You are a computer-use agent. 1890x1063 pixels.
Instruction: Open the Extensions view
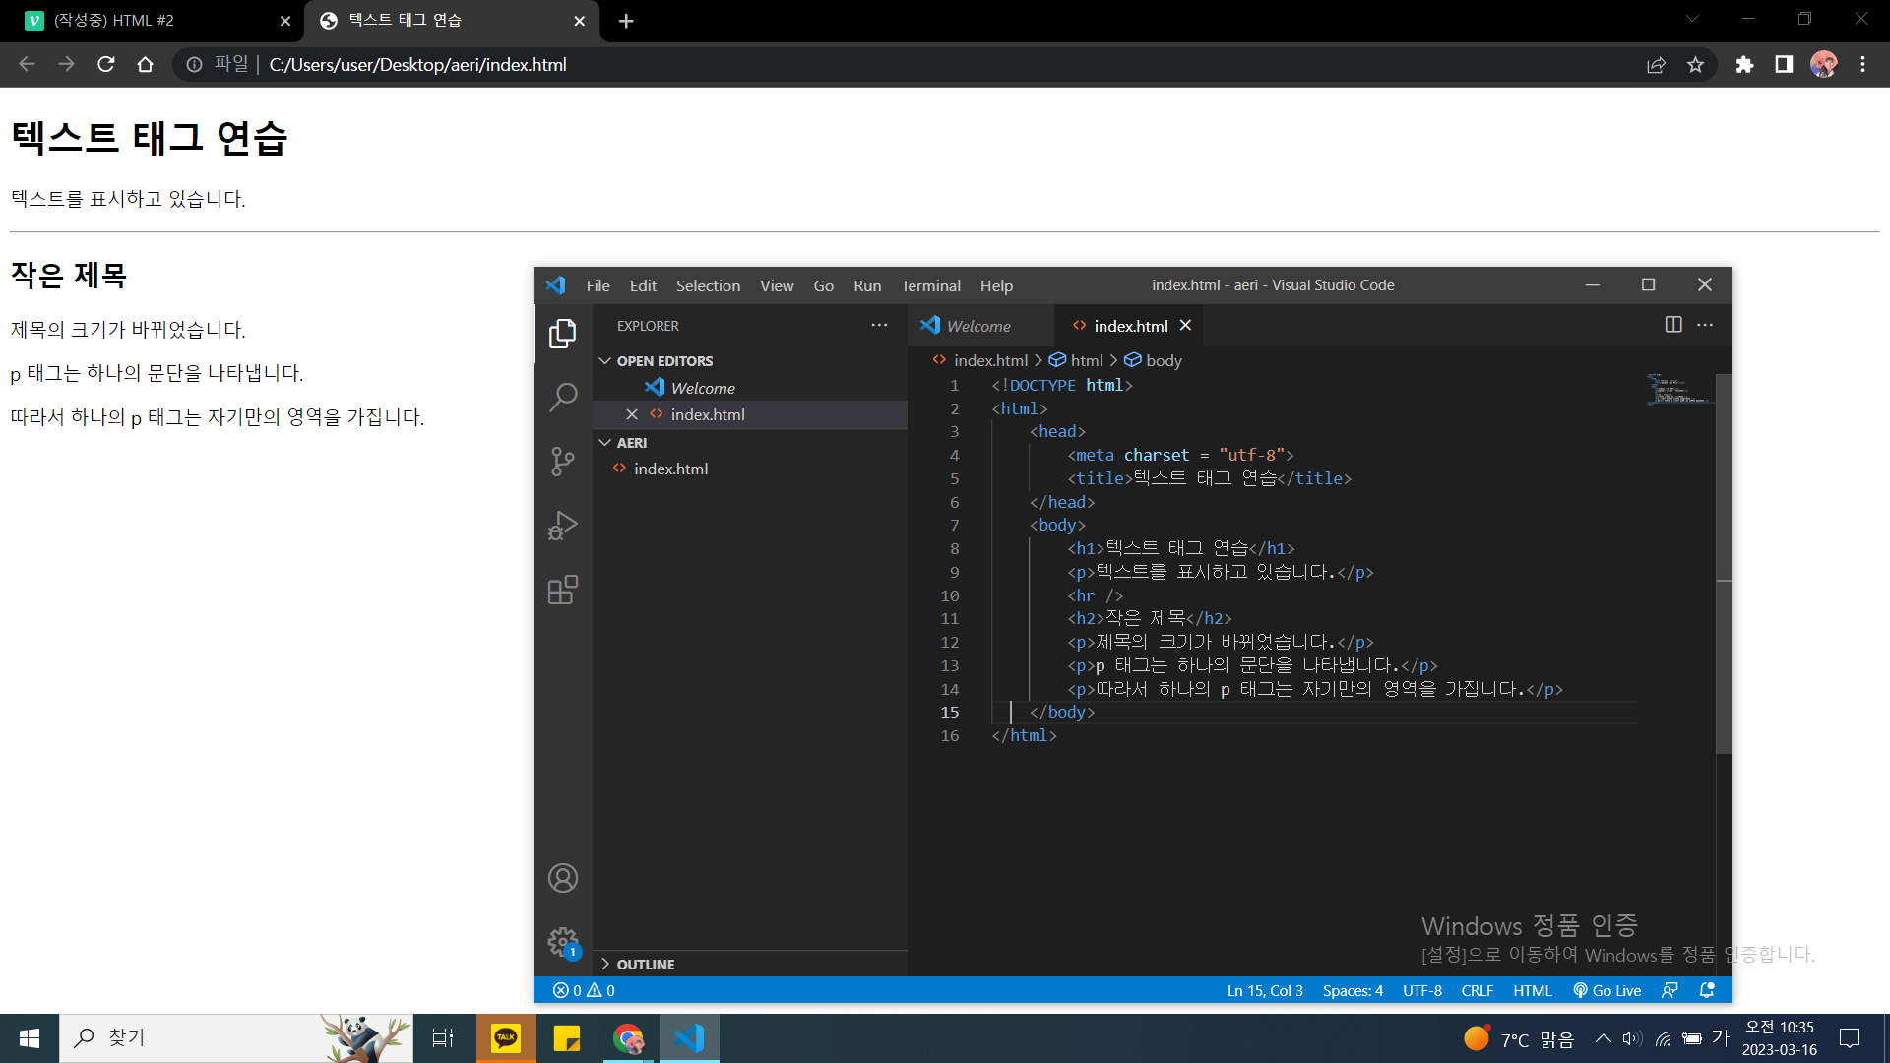pos(562,590)
